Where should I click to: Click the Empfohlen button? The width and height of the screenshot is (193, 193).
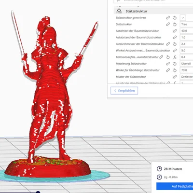coord(124,91)
